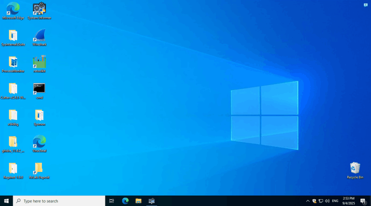Screen dimensions: 371x206
Task: Click the taskbar search box
Action: [x=59, y=201]
